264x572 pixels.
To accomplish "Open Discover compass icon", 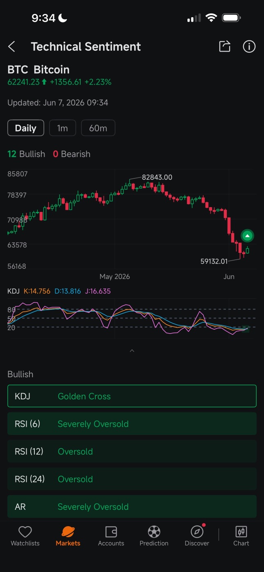I will [x=197, y=531].
